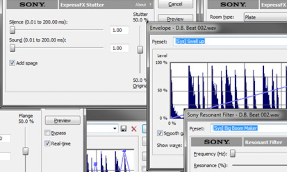Click the help question mark in the Stutter header
Screen dimensions: 287x172
pos(150,4)
